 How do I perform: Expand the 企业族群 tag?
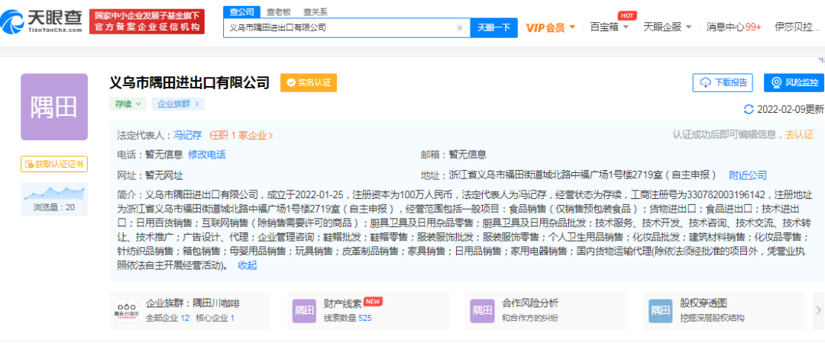point(178,104)
